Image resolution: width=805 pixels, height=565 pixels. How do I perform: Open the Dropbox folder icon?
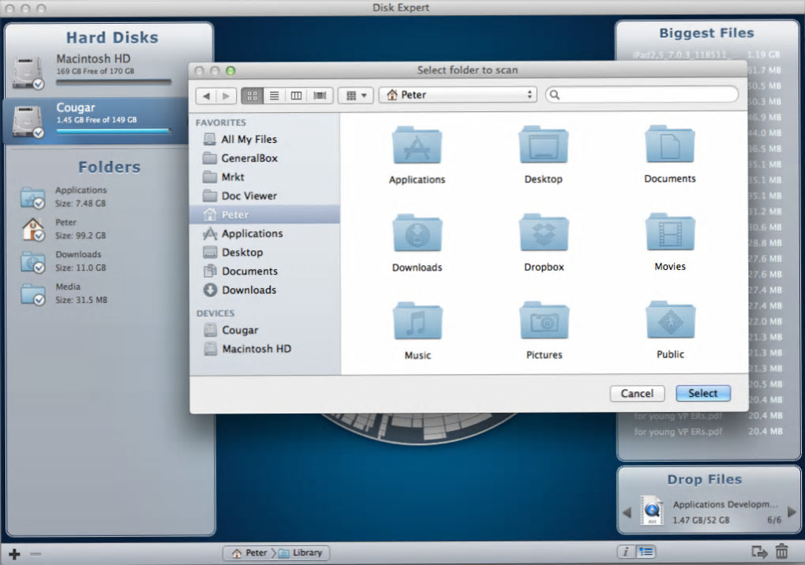544,234
